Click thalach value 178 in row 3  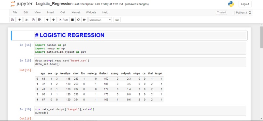click(106, 94)
